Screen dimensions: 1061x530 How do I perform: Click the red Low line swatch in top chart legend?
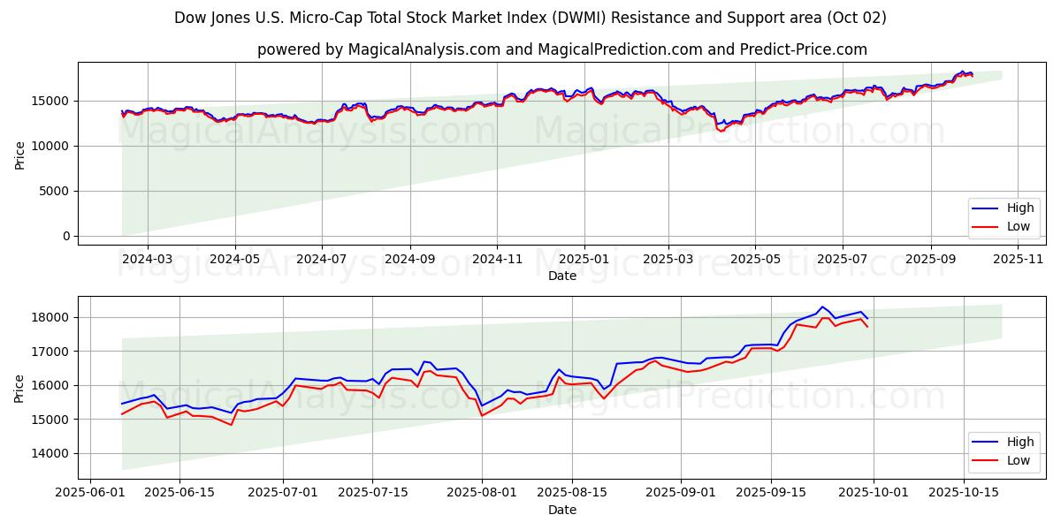pyautogui.click(x=985, y=226)
